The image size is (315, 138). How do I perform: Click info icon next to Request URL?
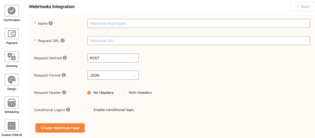63,41
